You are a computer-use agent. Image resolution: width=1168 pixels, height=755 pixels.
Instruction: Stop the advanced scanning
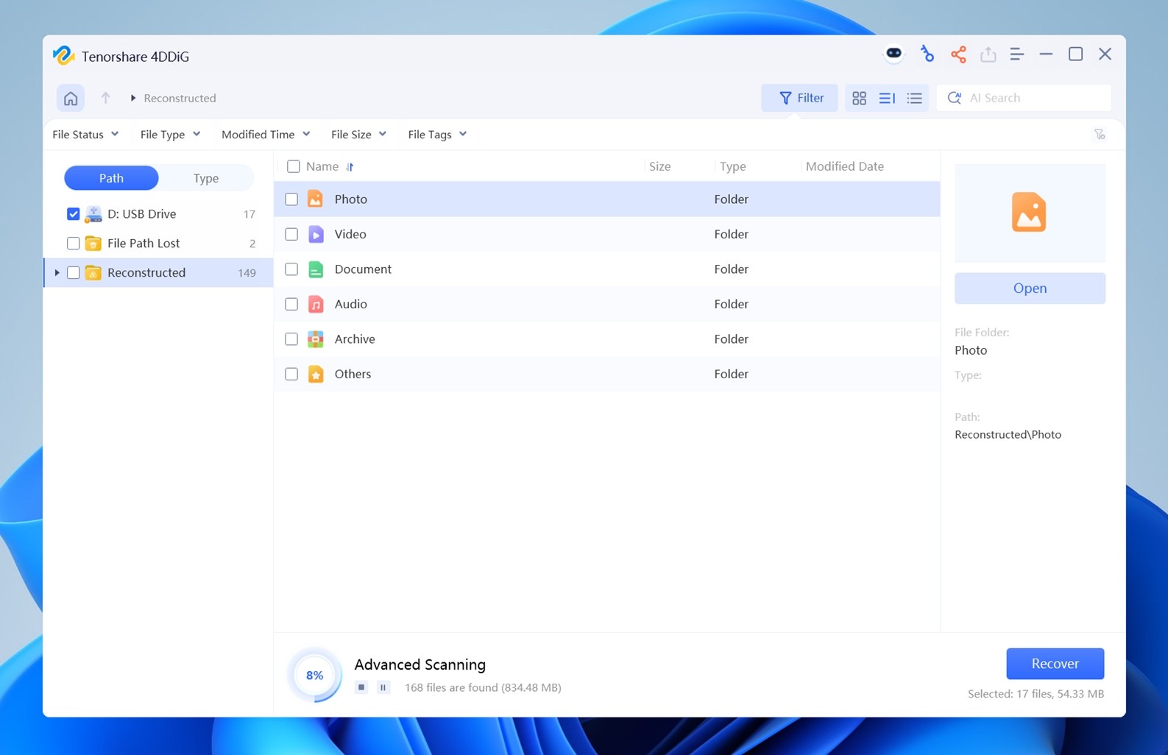click(x=361, y=687)
